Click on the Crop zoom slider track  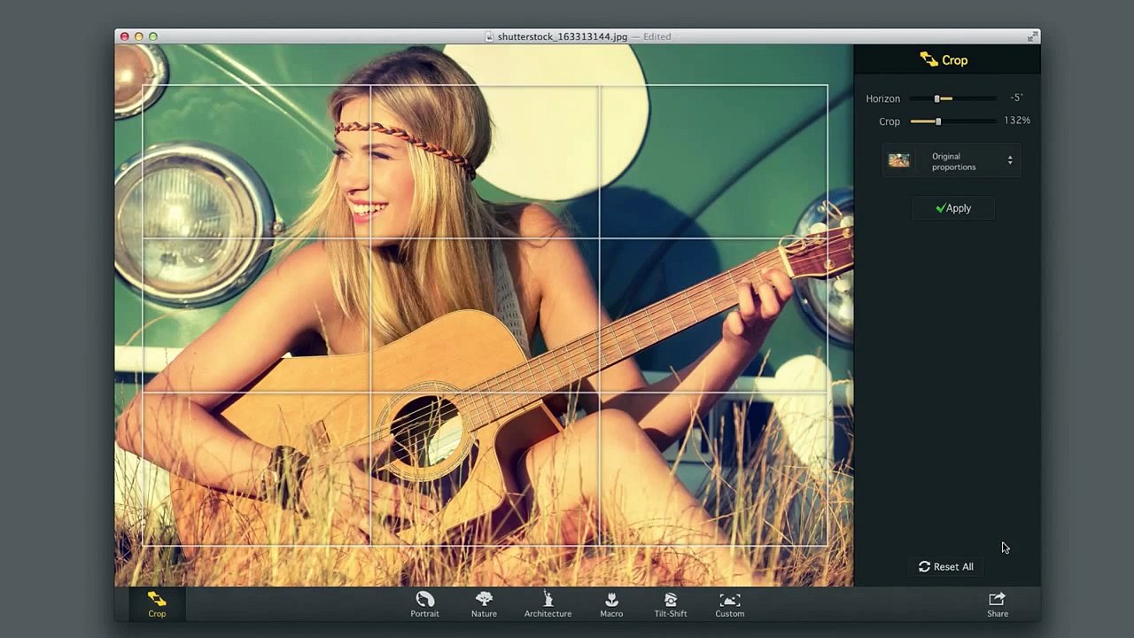[x=953, y=121]
